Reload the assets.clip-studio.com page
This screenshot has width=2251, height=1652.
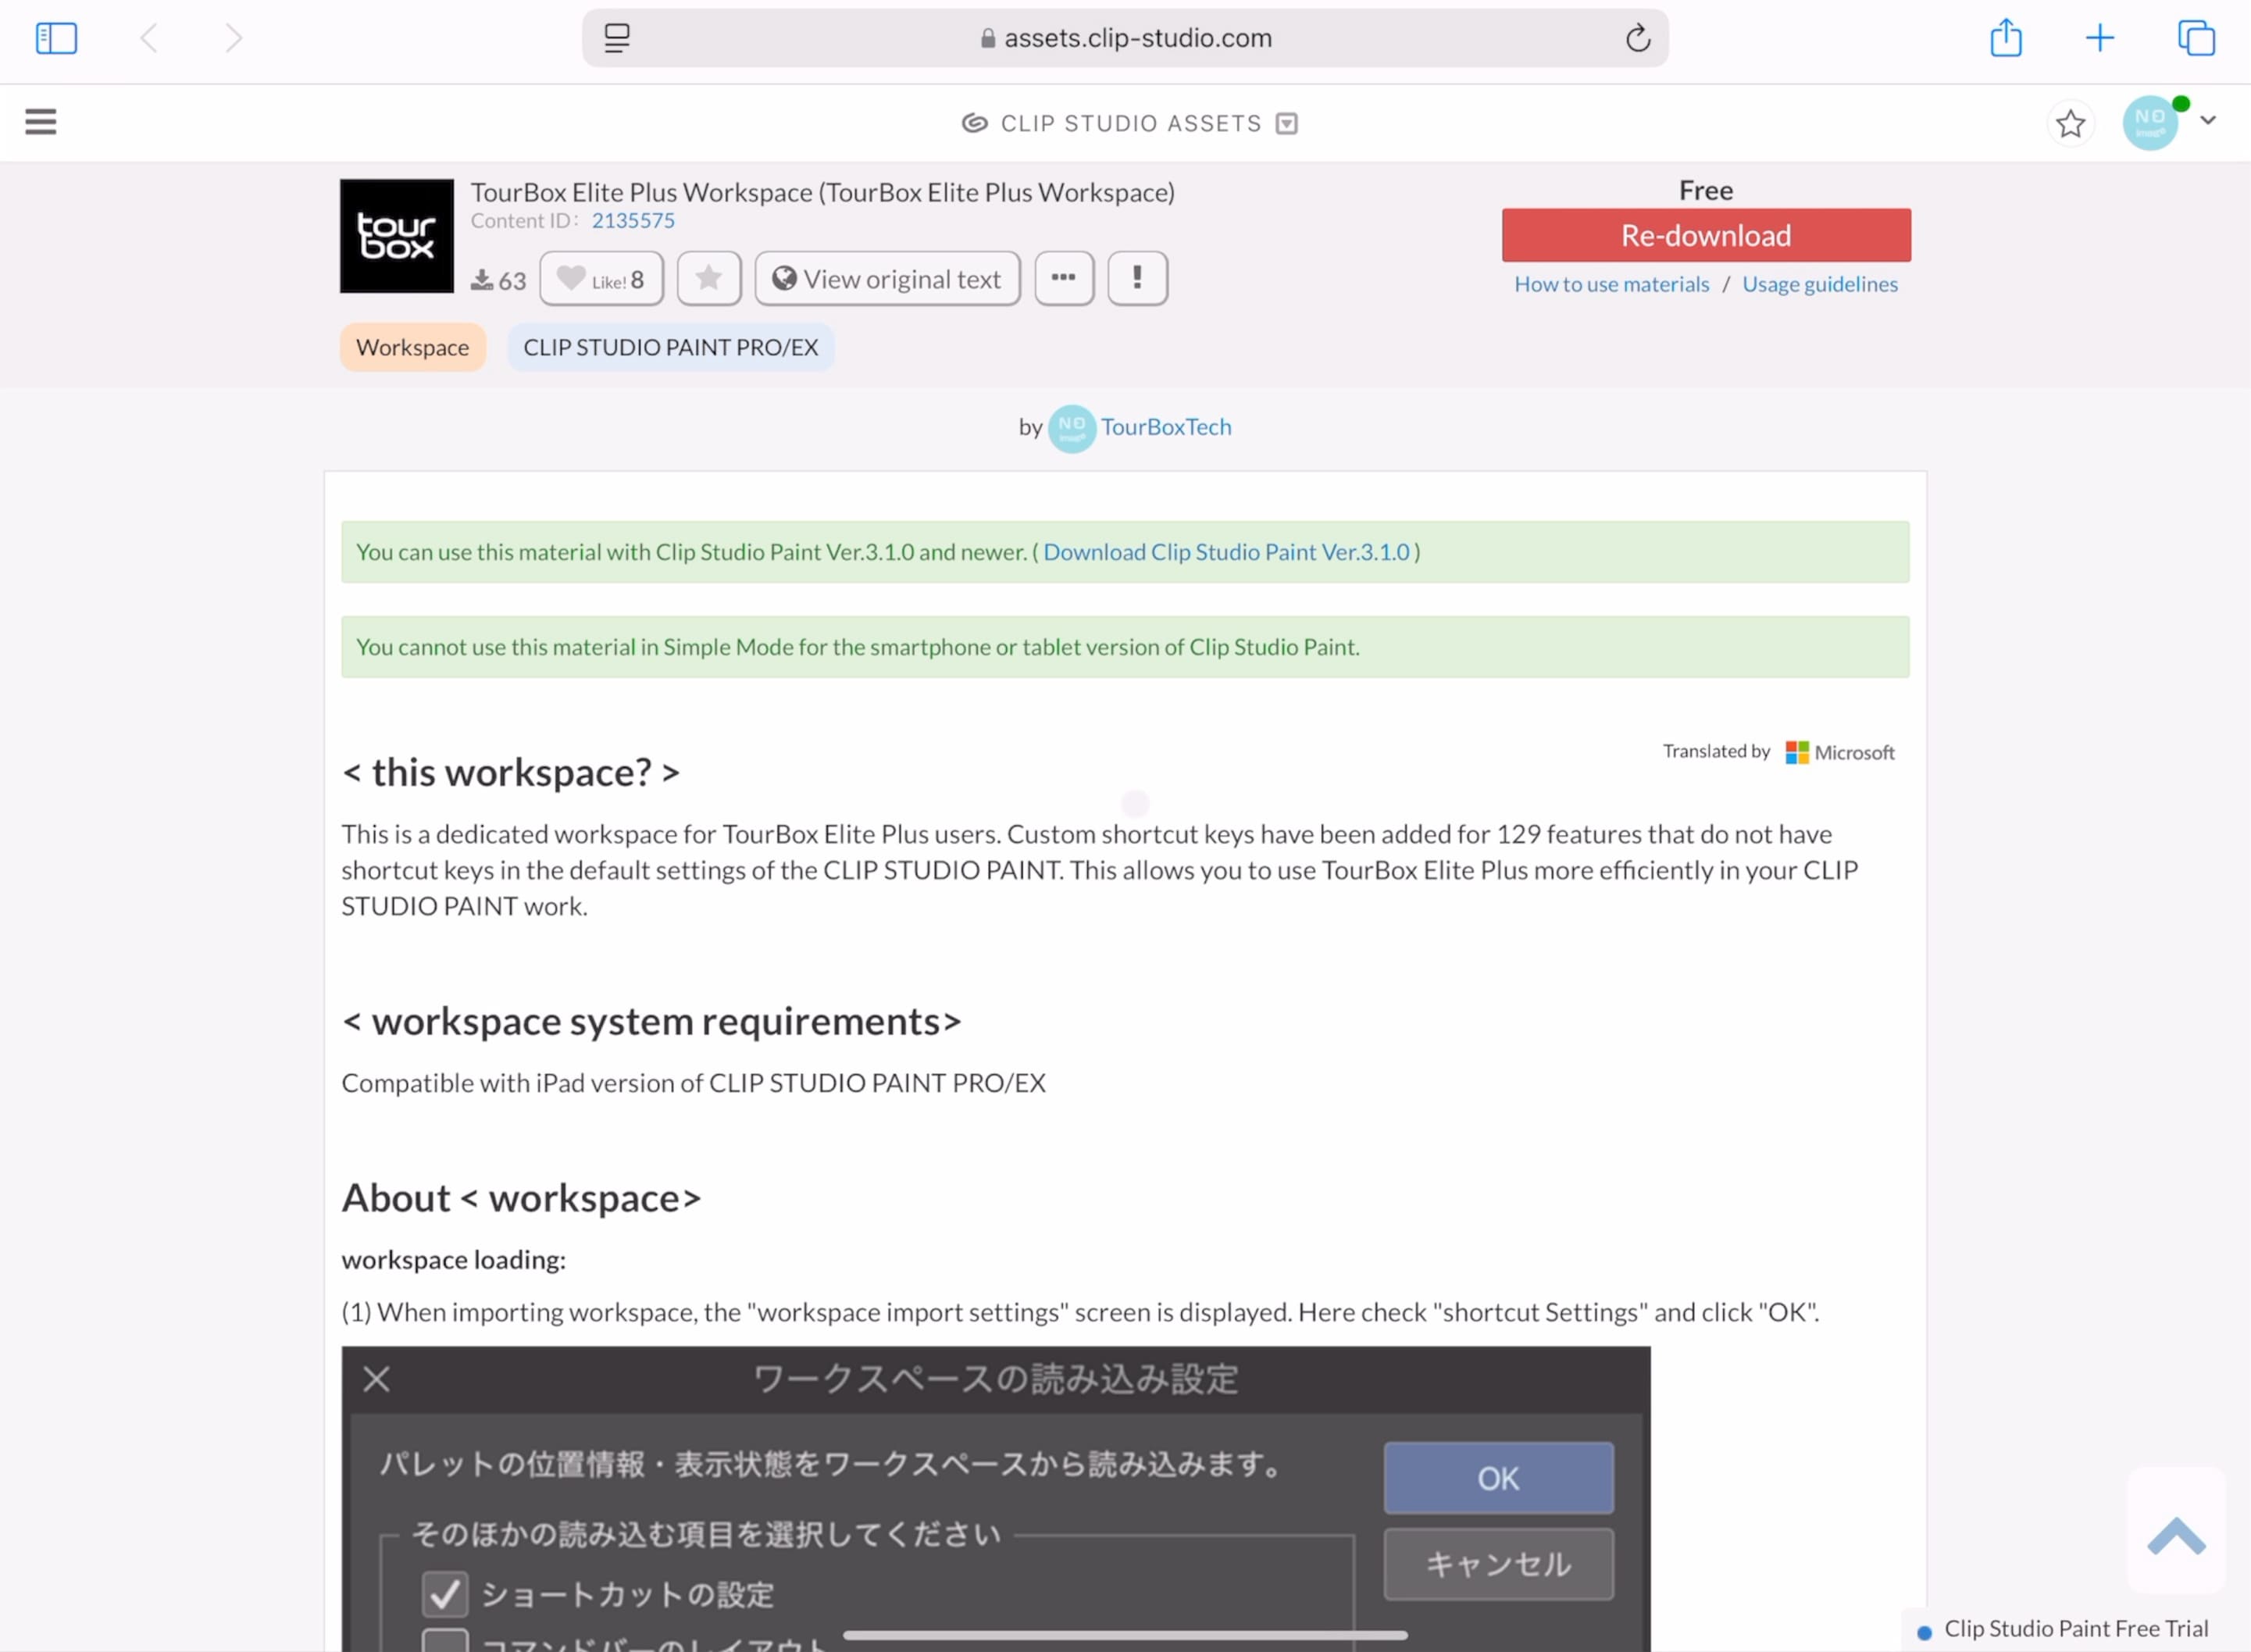pos(1637,38)
